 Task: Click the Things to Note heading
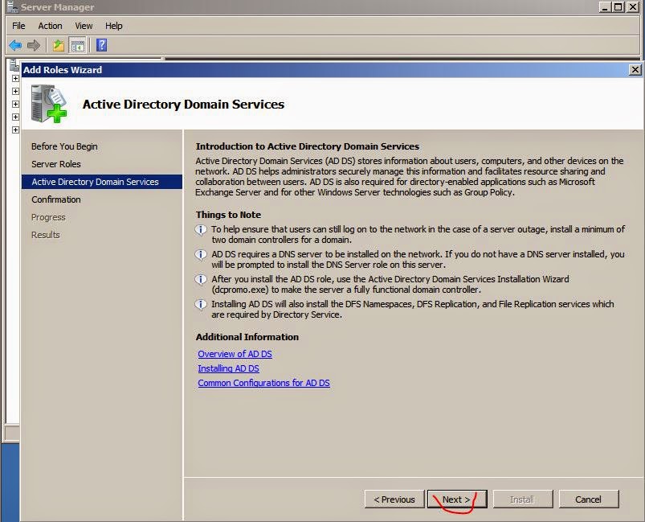click(x=228, y=215)
